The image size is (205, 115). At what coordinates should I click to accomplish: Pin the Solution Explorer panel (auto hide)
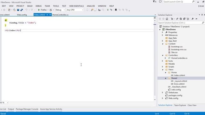click(202, 15)
